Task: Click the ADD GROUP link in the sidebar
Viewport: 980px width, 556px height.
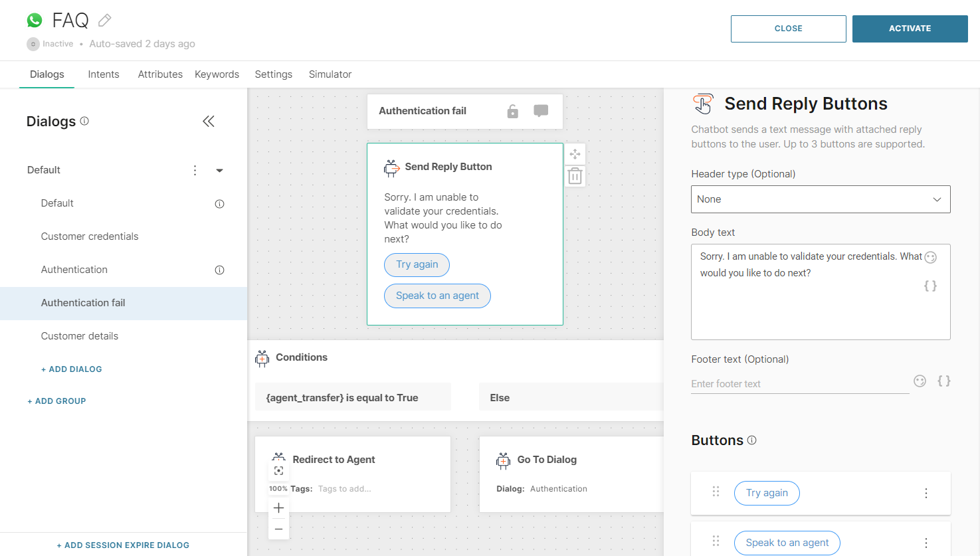Action: pos(56,401)
